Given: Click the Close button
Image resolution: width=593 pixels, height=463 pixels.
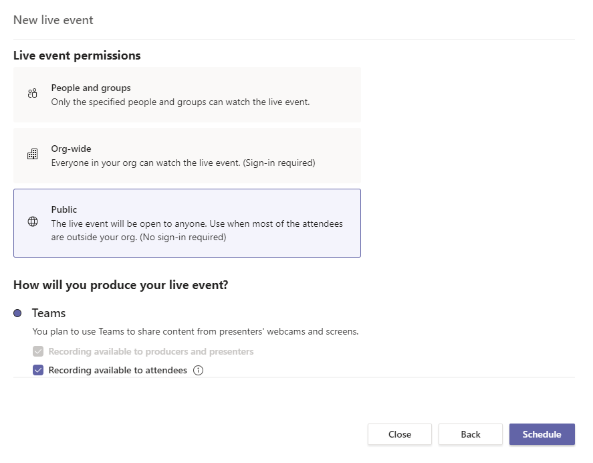Looking at the screenshot, I should pos(400,434).
